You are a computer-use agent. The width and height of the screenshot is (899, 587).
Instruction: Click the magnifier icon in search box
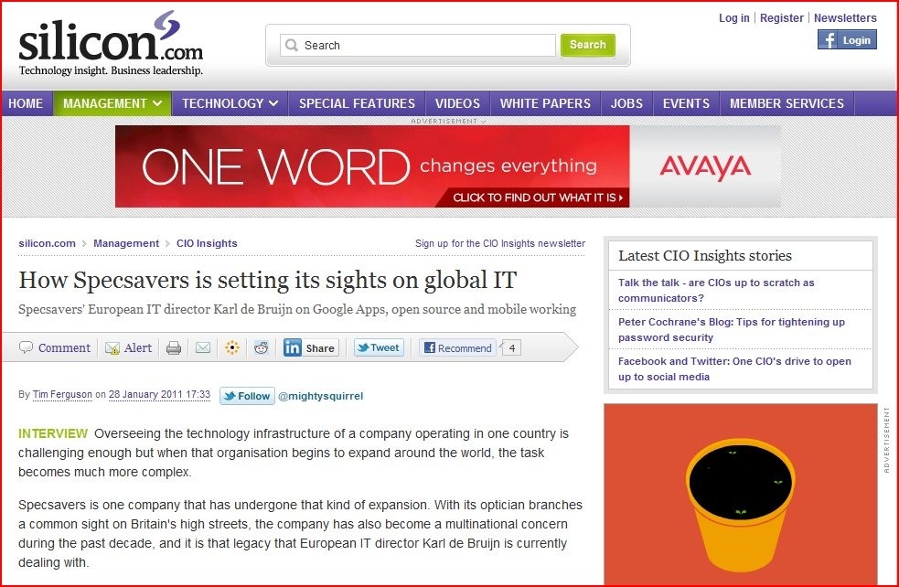click(x=291, y=45)
